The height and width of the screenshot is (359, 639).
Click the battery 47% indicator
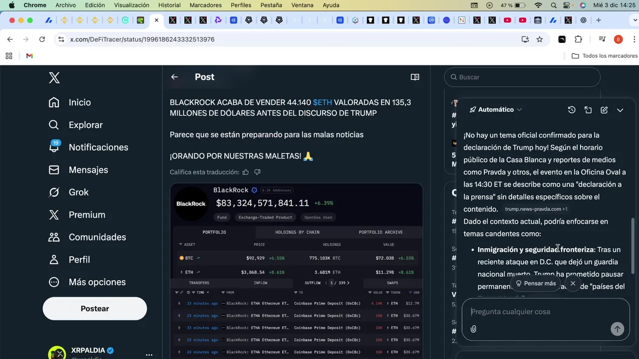click(513, 5)
